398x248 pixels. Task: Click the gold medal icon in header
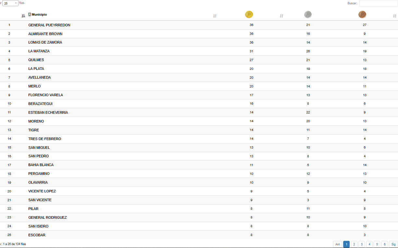coord(249,15)
